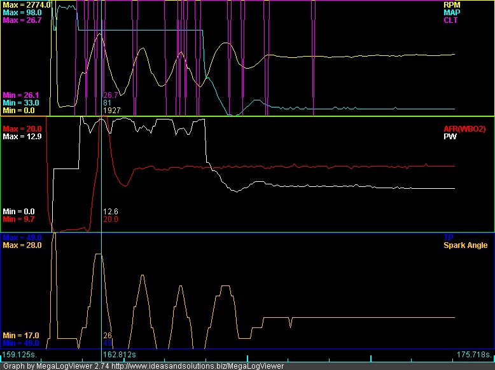Click the yellow RPM legend label

tap(450, 4)
